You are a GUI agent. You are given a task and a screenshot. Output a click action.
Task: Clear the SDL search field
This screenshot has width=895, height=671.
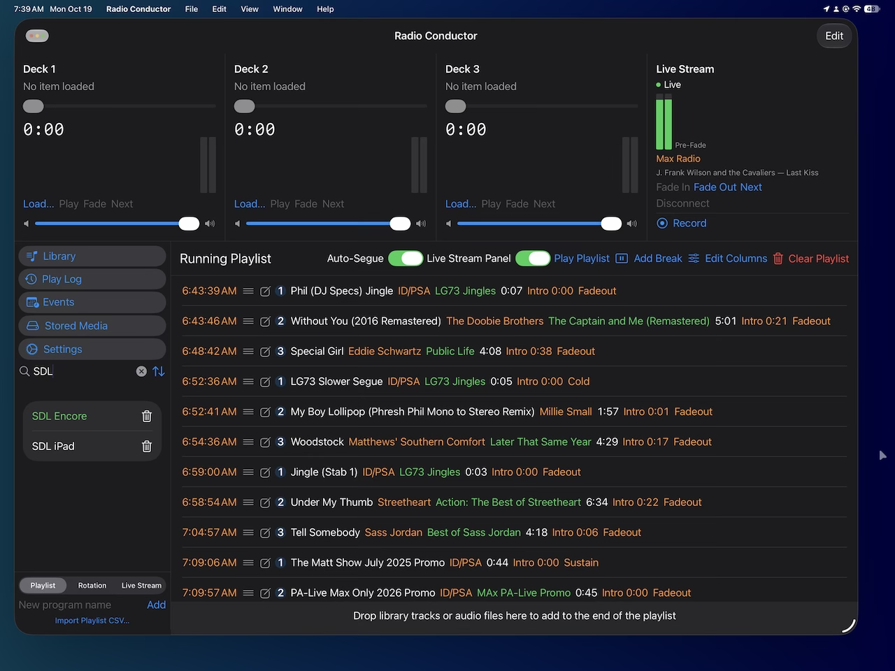(x=141, y=371)
